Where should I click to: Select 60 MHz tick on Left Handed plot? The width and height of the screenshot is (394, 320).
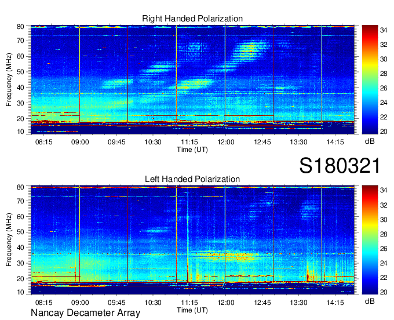pyautogui.click(x=20, y=216)
